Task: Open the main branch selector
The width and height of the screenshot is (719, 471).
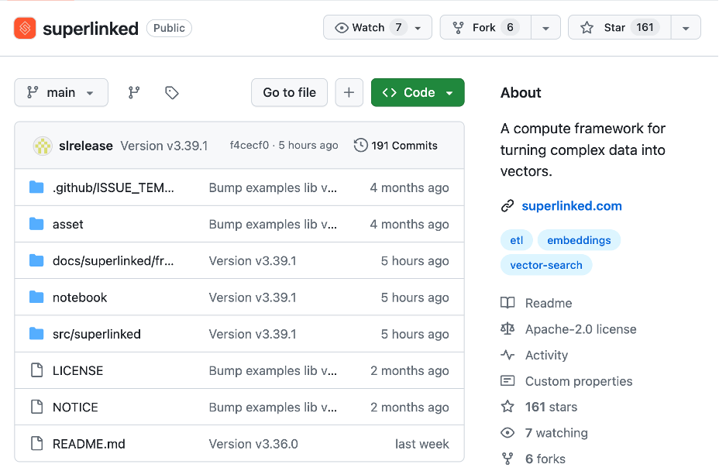Action: click(60, 92)
